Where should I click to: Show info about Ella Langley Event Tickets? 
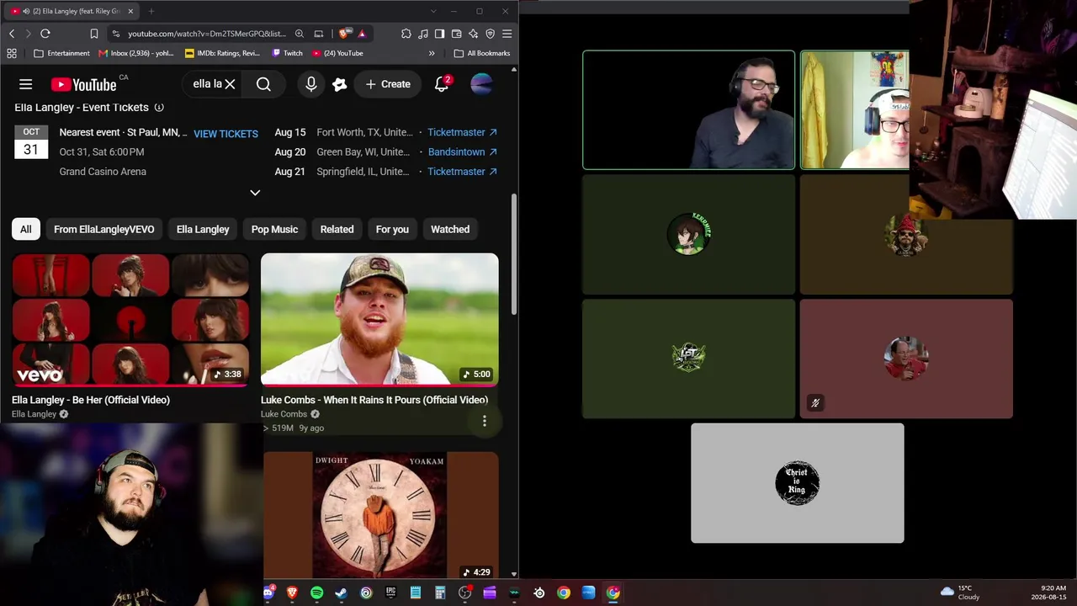[x=159, y=107]
